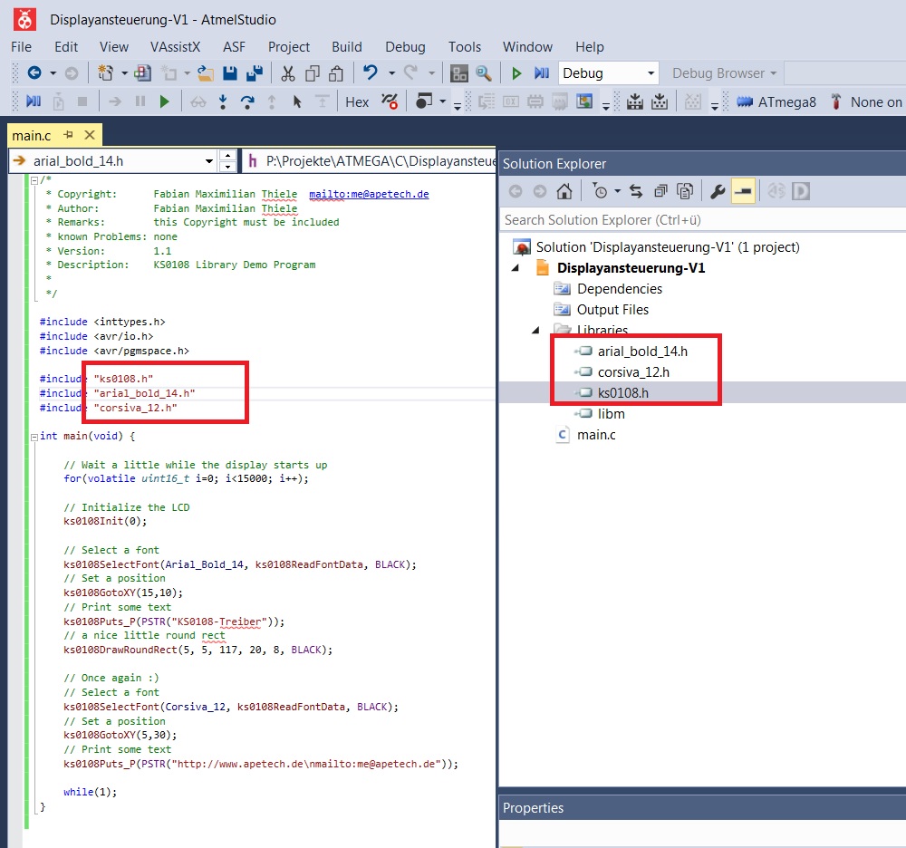
Task: Click the Find in Files magnifier icon
Action: coord(484,72)
